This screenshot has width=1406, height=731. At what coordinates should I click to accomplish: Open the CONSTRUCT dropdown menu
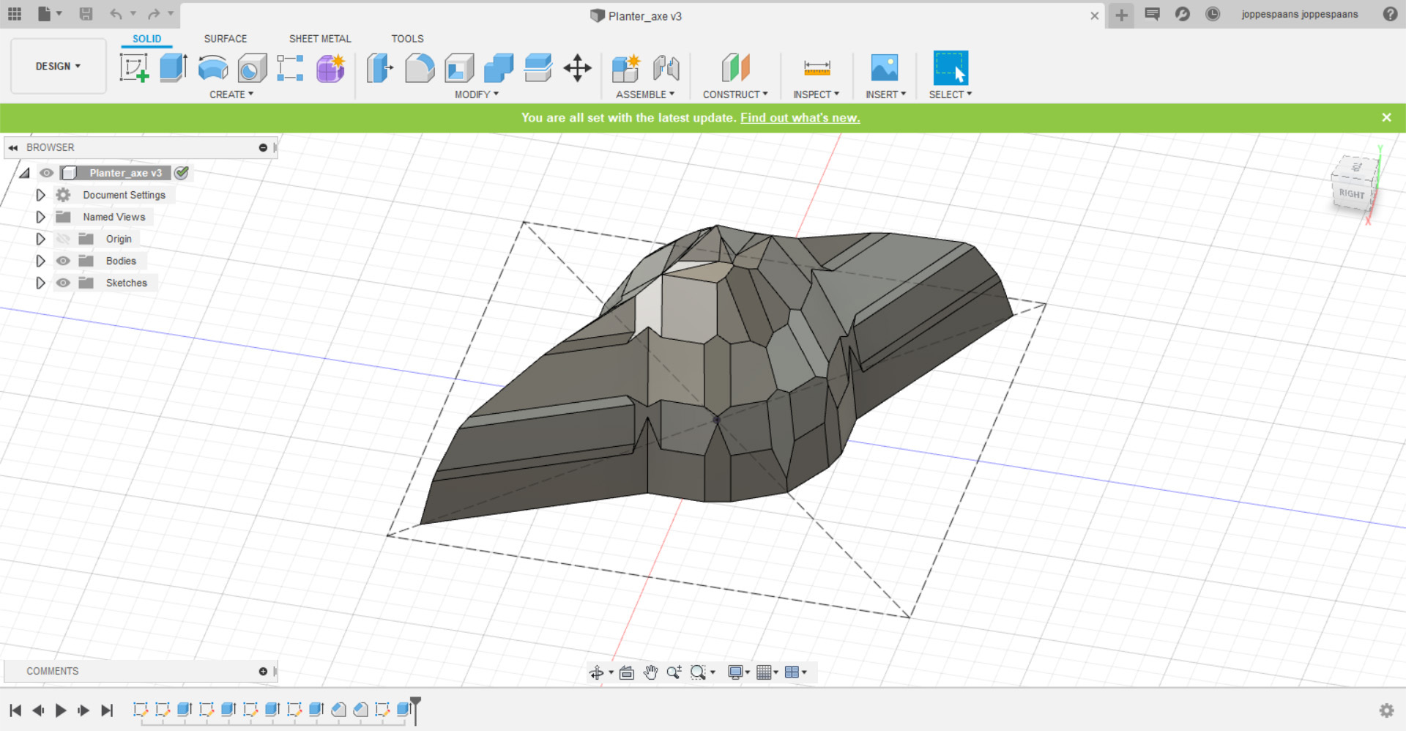point(735,94)
